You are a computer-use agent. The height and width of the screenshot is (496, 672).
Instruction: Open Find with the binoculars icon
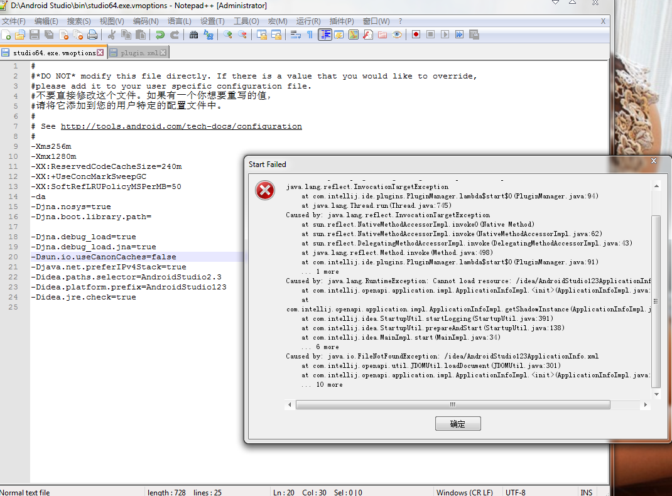[193, 35]
